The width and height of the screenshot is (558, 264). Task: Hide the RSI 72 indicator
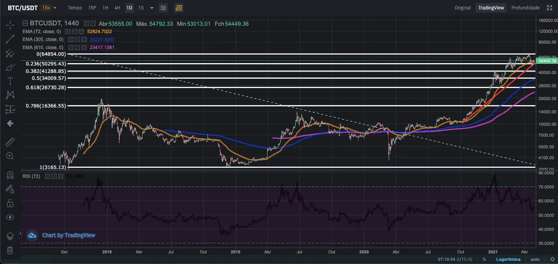pos(48,176)
